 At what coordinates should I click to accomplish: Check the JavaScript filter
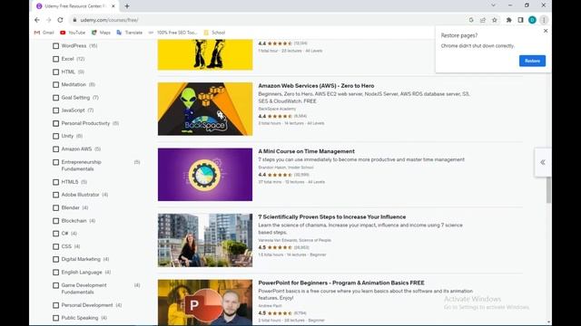(x=56, y=110)
